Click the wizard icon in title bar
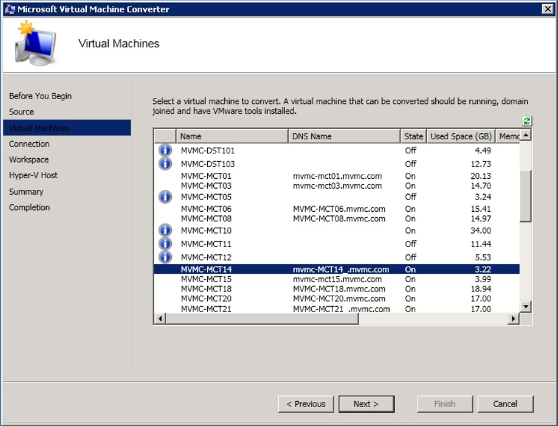The height and width of the screenshot is (426, 558). [10, 9]
